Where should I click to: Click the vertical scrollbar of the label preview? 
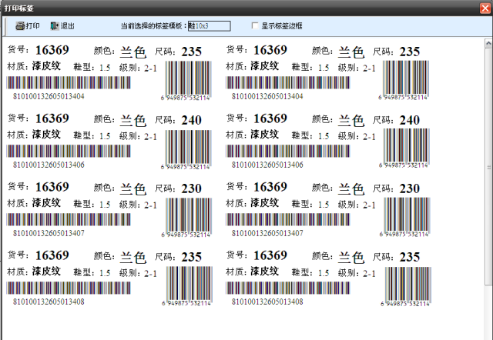(488, 185)
